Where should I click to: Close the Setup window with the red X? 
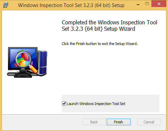[x=159, y=4]
